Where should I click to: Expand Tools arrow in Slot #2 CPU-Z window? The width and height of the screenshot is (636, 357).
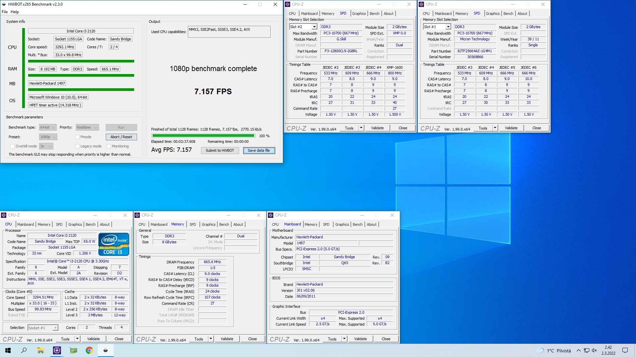(361, 128)
